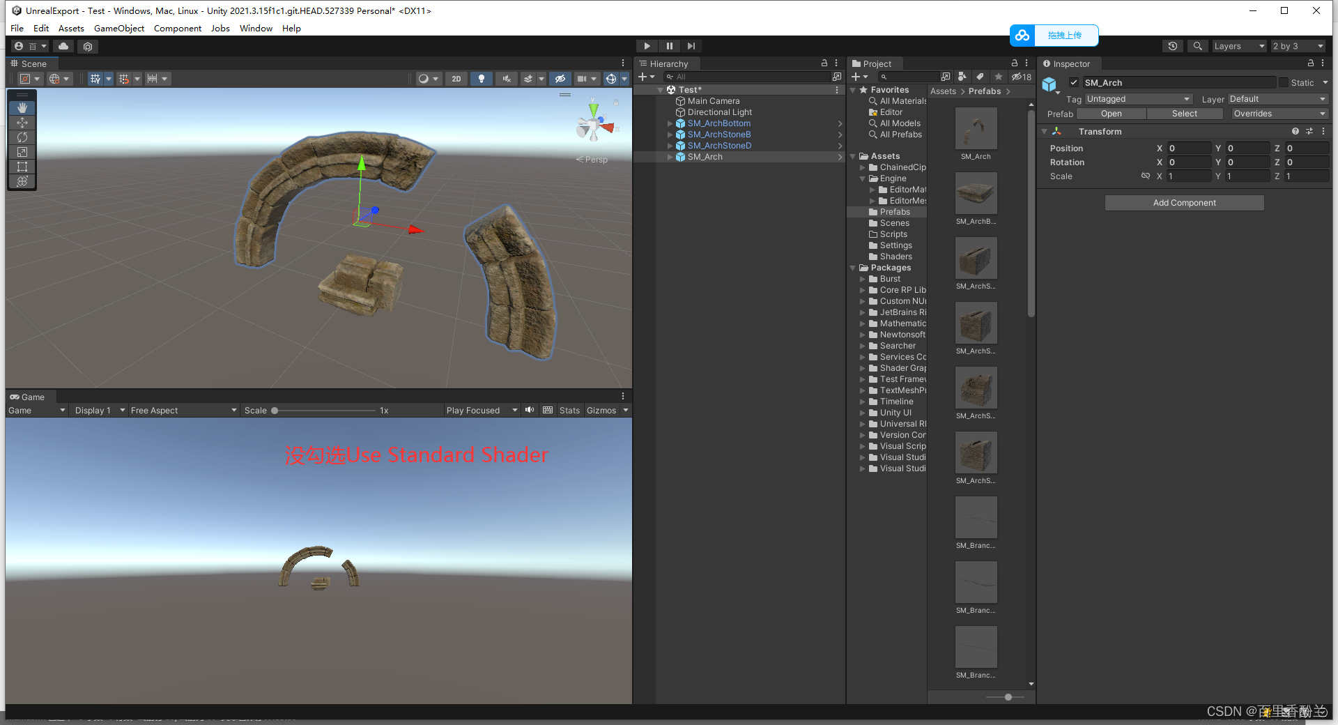
Task: Search by type in Project panel
Action: tap(962, 77)
